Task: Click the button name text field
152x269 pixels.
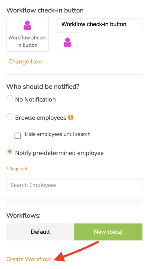Action: (x=100, y=24)
